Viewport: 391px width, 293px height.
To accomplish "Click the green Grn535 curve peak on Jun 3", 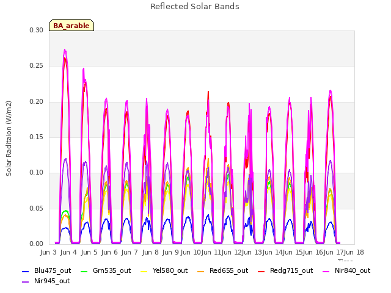I will 65,211.
